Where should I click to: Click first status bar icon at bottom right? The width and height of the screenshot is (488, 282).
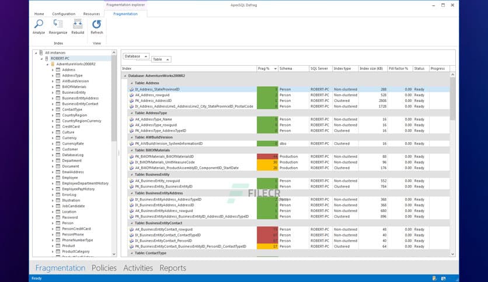tap(434, 279)
